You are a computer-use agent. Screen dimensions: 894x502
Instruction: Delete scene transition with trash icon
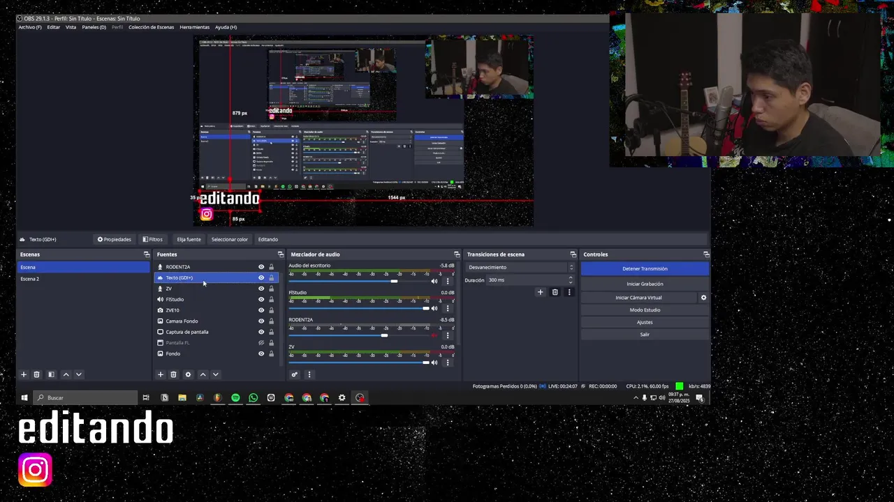click(555, 292)
